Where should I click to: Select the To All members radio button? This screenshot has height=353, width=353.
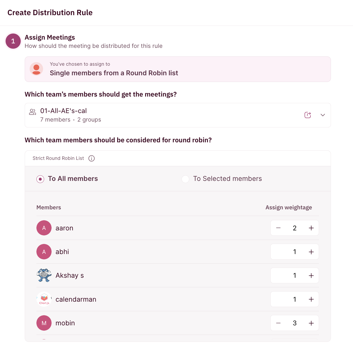(40, 179)
